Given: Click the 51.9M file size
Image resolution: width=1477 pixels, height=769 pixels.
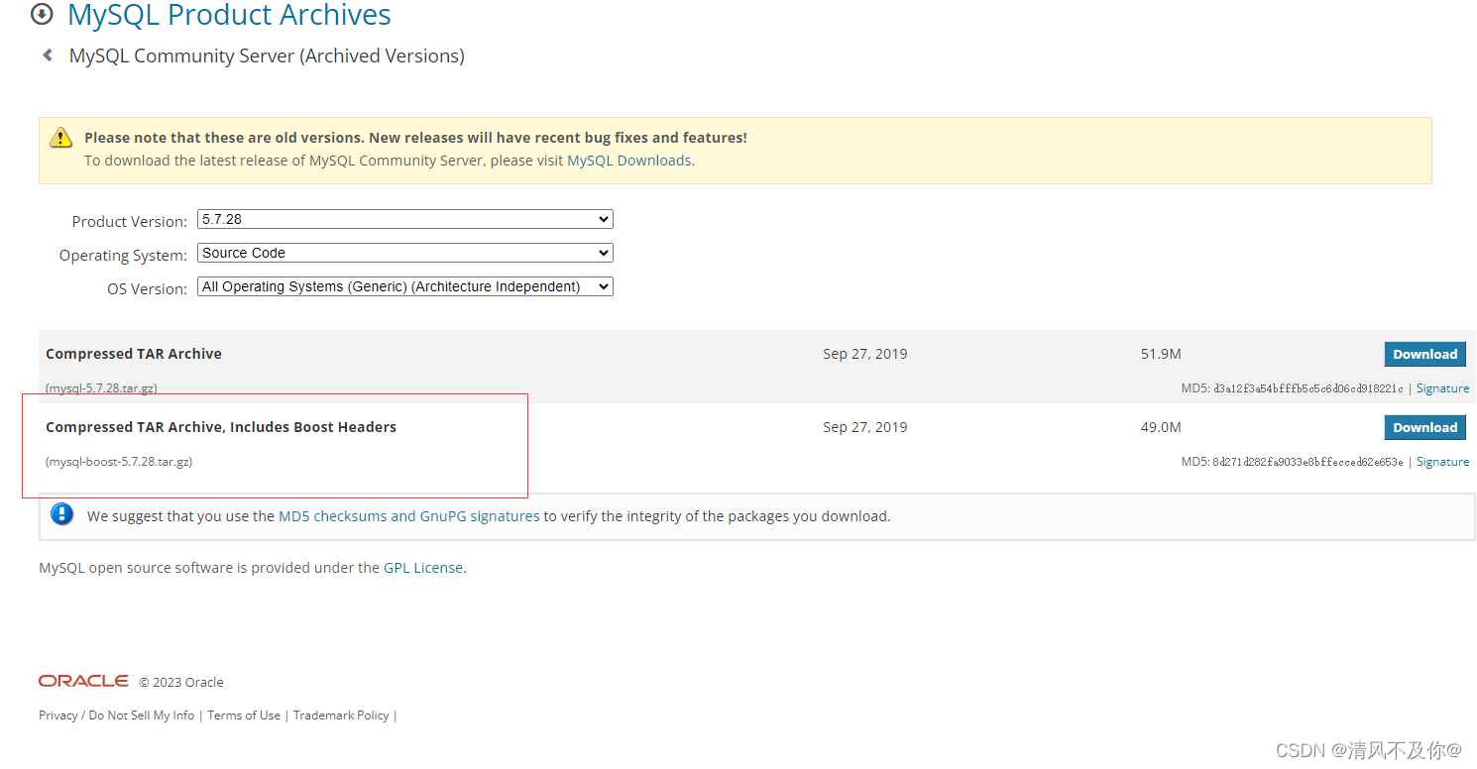Looking at the screenshot, I should tap(1161, 354).
